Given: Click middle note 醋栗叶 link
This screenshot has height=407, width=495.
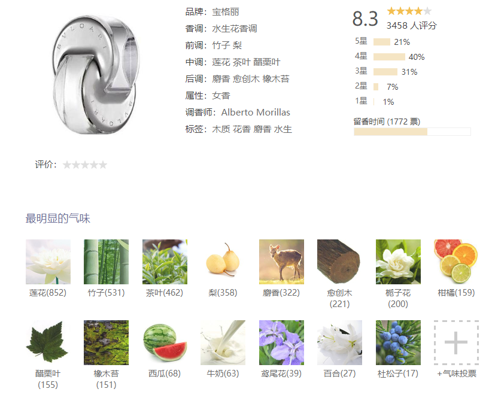Looking at the screenshot, I should tap(267, 62).
